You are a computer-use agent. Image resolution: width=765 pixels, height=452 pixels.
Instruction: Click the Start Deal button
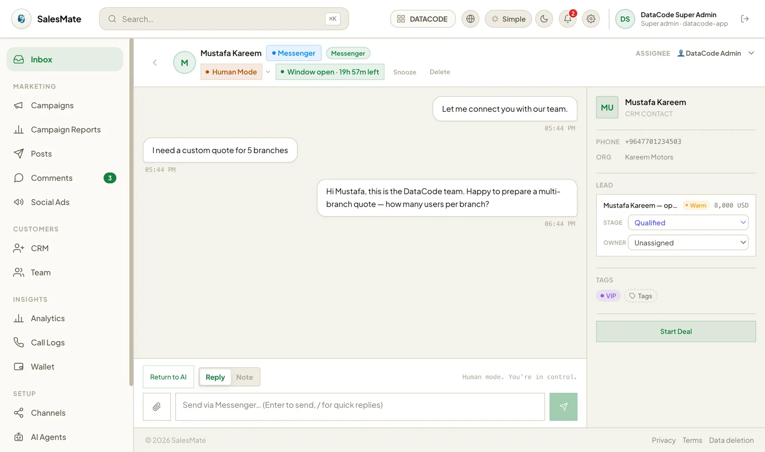pos(676,332)
